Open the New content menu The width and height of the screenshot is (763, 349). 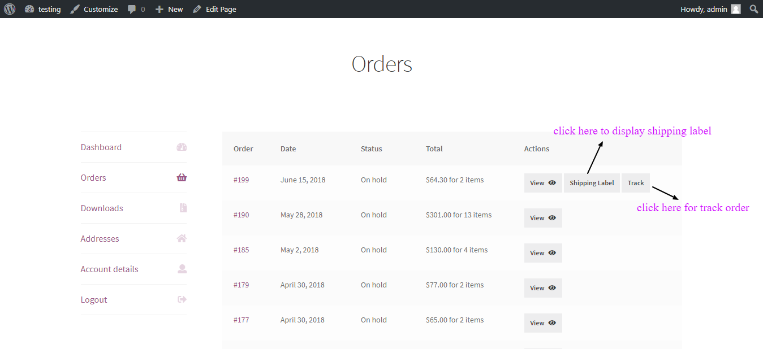pyautogui.click(x=175, y=9)
